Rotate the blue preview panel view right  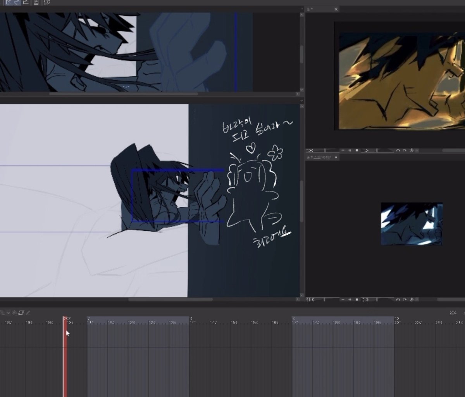(405, 299)
